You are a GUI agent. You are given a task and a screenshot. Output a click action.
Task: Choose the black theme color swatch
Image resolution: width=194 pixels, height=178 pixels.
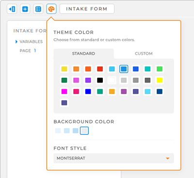(100, 81)
